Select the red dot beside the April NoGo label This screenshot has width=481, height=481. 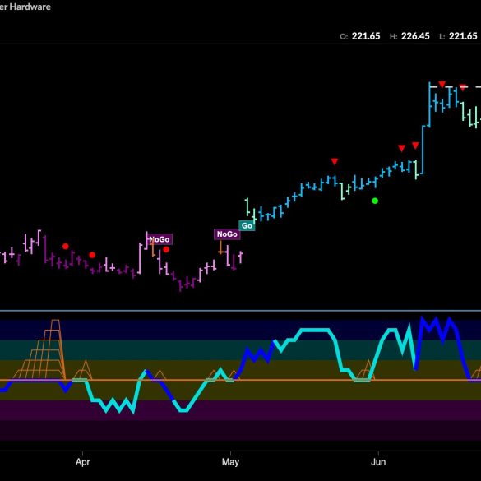click(166, 250)
